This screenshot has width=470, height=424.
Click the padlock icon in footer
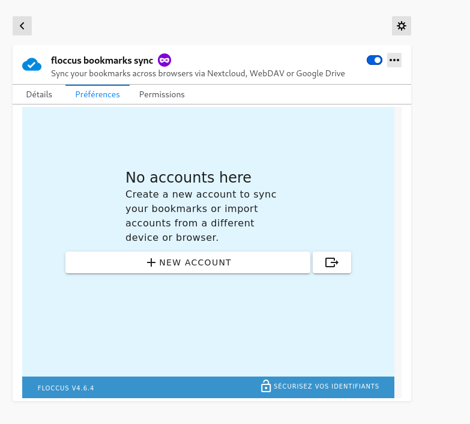tap(265, 386)
